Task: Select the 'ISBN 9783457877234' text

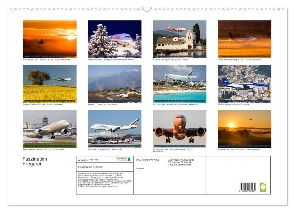Action: (147, 160)
